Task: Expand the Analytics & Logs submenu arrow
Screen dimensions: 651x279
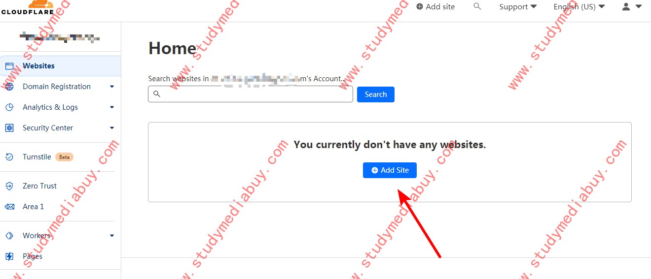Action: pos(112,107)
